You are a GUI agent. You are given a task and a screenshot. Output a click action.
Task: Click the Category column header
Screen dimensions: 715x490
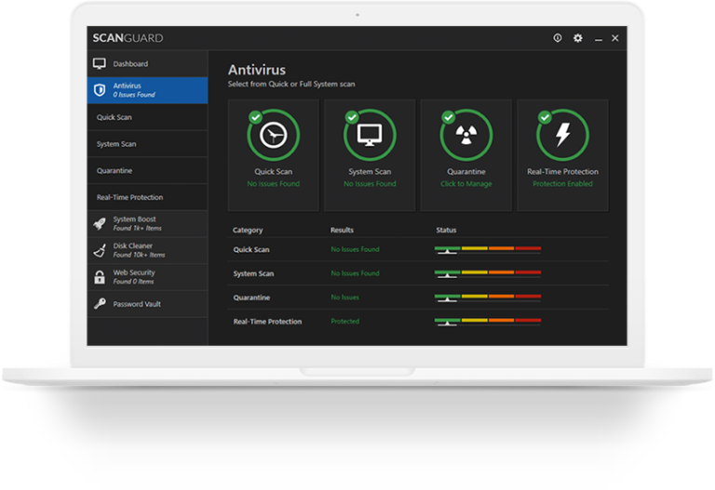coord(248,230)
